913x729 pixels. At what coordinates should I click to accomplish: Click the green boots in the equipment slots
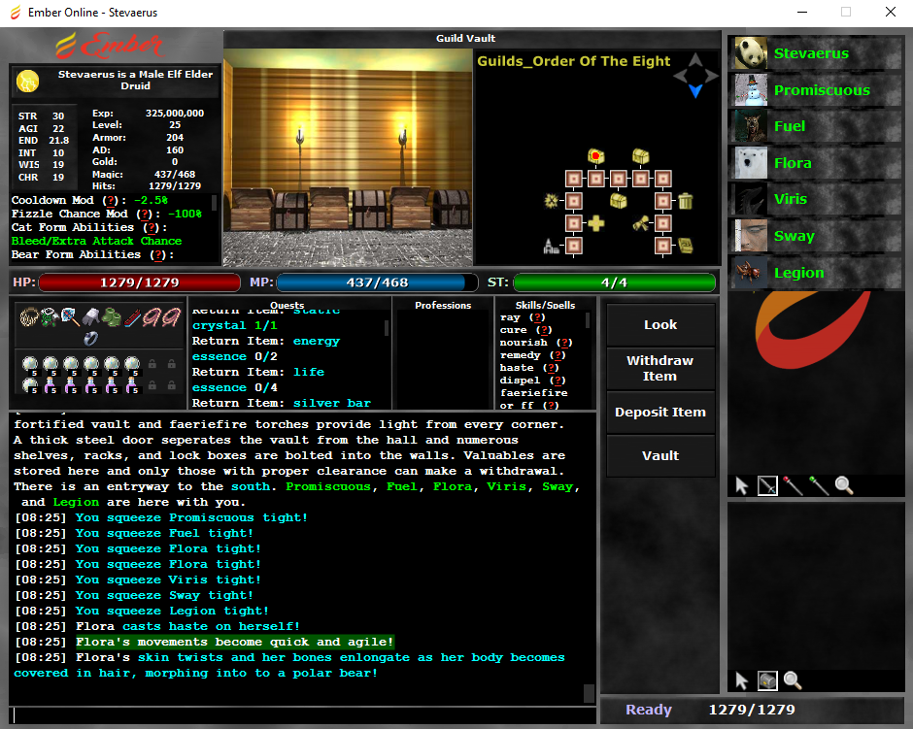point(111,318)
